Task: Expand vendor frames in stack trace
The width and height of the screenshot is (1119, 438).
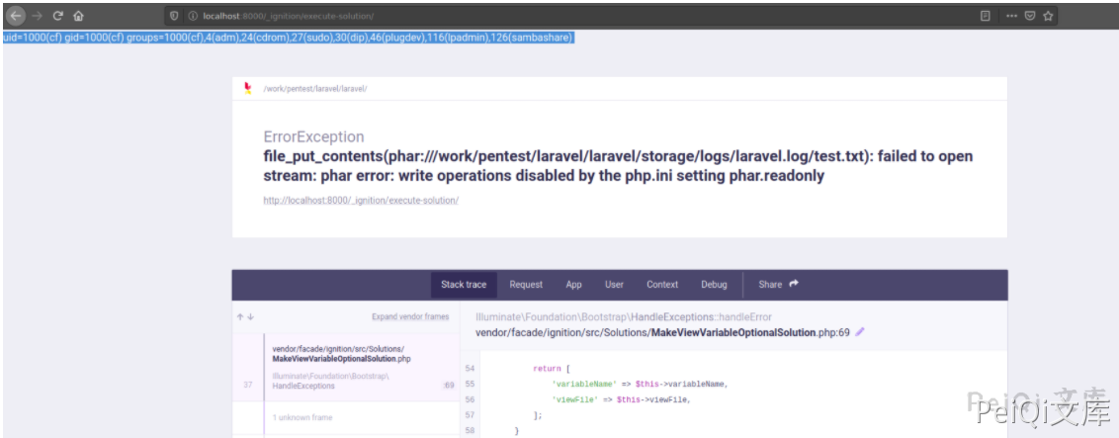Action: pos(409,316)
